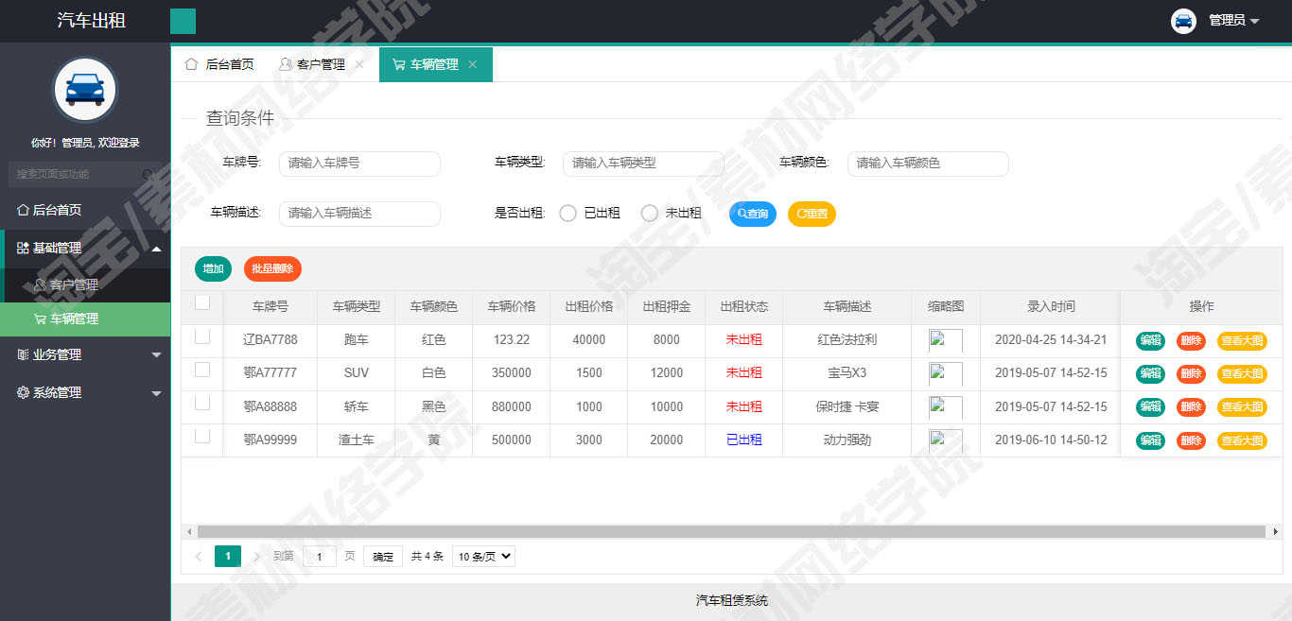Click 删除 for vehicle 鄂A77777
The width and height of the screenshot is (1292, 621).
[1191, 374]
